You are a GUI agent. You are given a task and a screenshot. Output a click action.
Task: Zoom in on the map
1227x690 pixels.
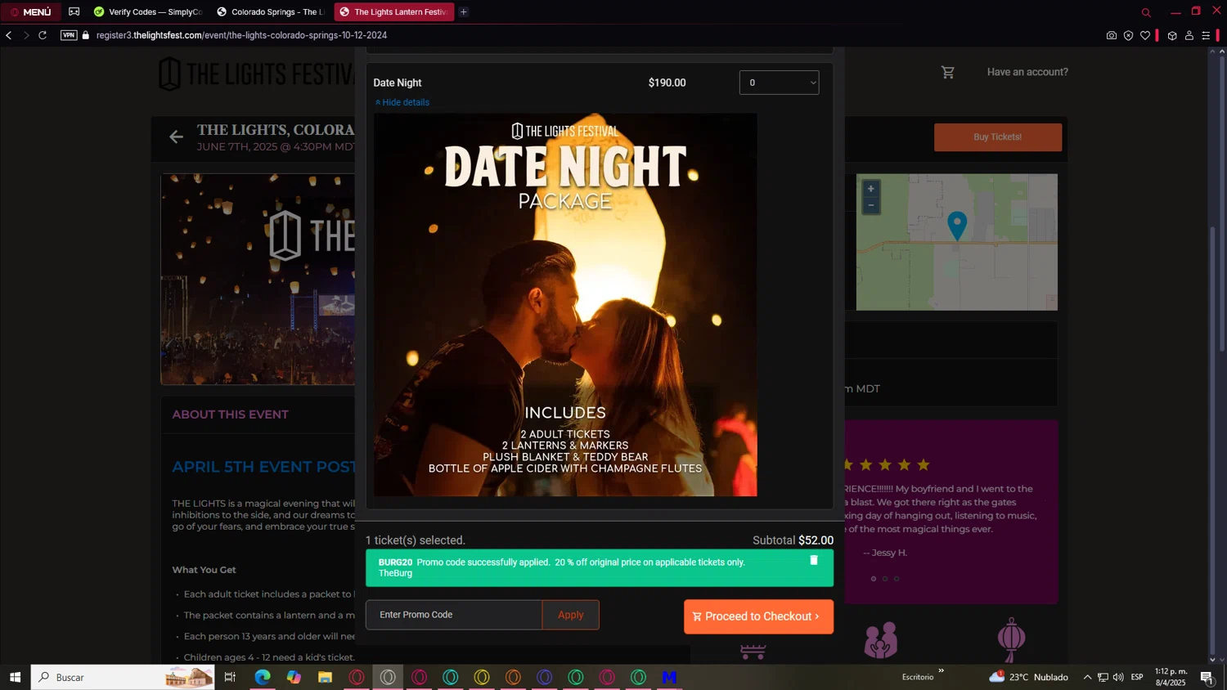pyautogui.click(x=870, y=189)
